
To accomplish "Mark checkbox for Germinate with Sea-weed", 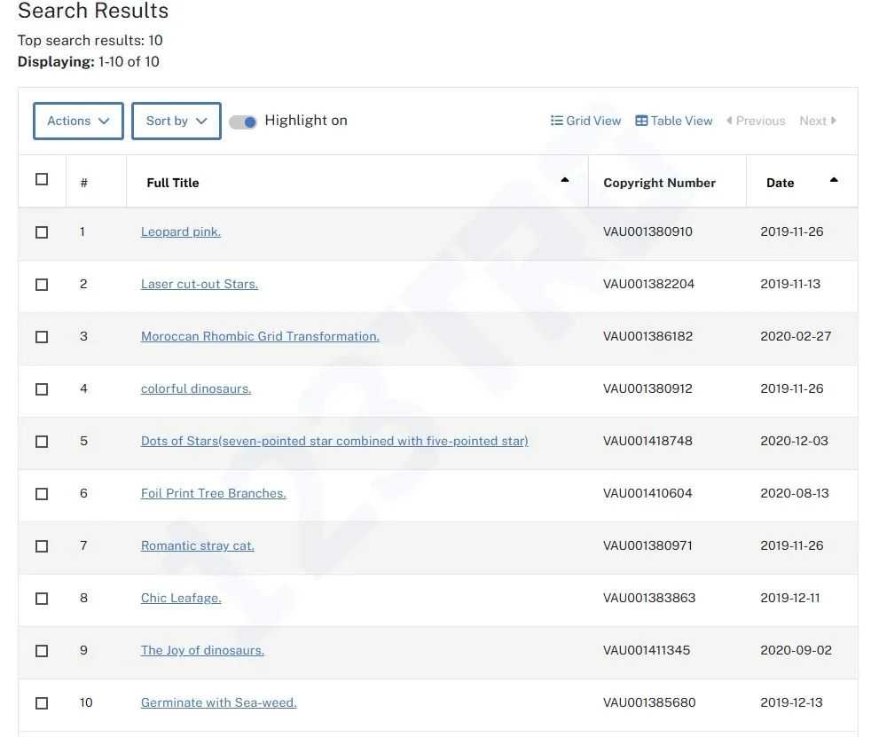I will pyautogui.click(x=42, y=703).
